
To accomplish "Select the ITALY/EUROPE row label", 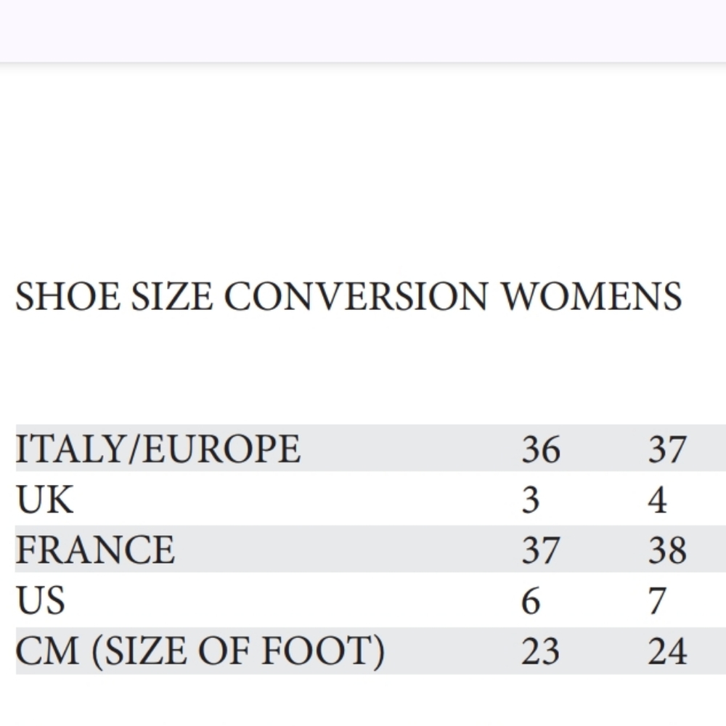I will pos(158,449).
